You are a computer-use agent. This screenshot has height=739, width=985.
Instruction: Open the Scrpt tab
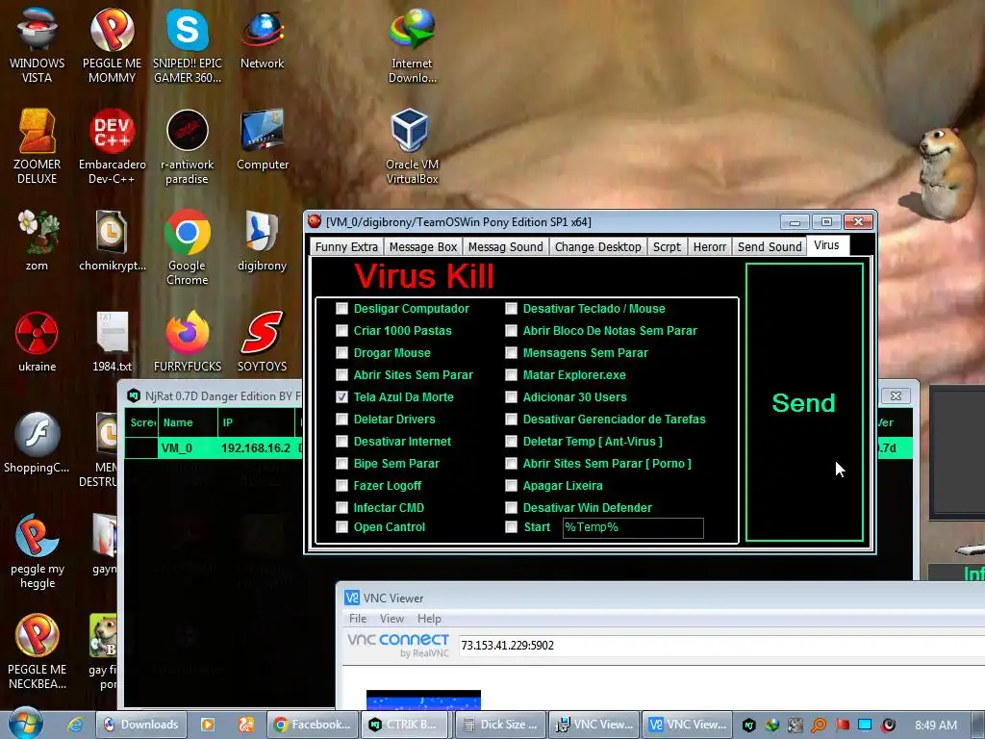click(667, 246)
